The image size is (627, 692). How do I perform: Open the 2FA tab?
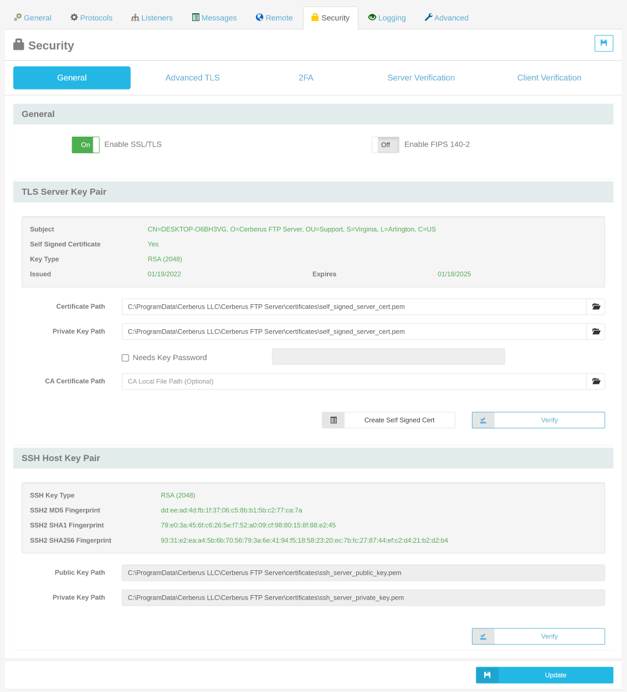coord(306,77)
